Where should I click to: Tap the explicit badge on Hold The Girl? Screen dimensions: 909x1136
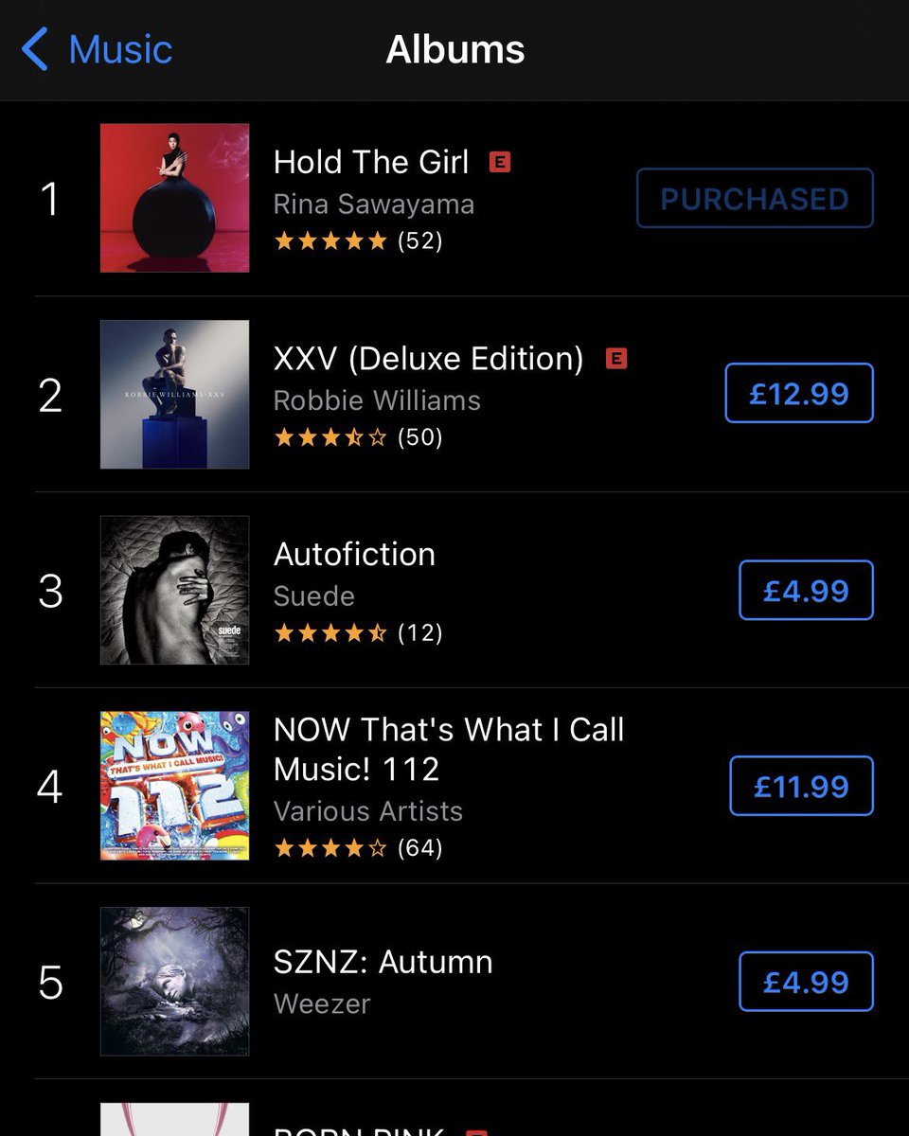[500, 162]
